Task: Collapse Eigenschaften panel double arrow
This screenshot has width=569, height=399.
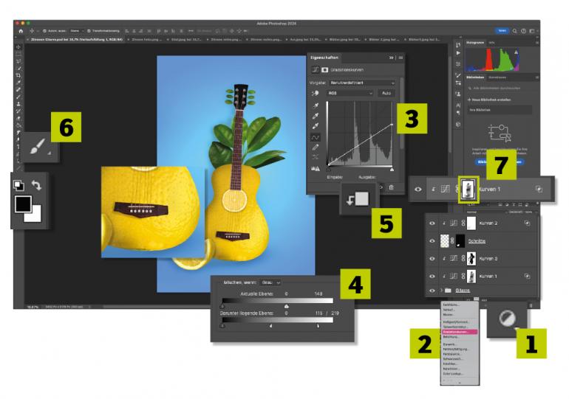Action: coord(391,58)
